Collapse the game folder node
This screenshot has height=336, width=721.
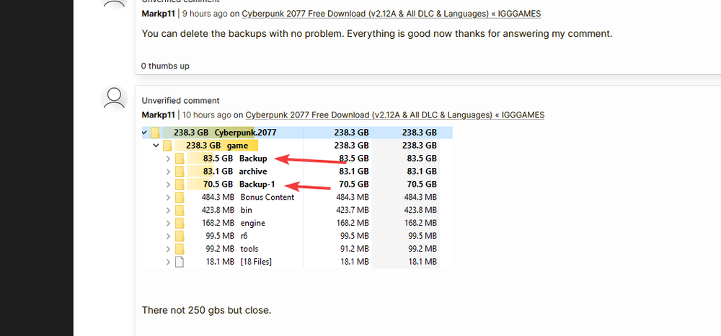point(156,146)
